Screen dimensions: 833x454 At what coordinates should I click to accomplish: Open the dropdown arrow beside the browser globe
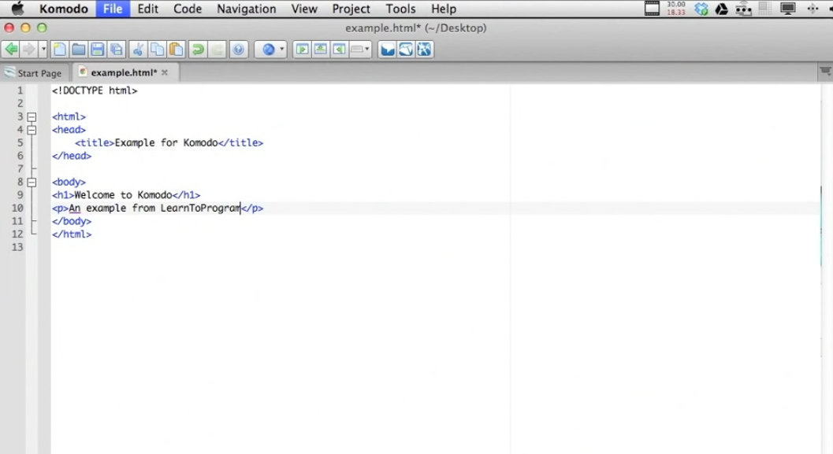coord(282,50)
